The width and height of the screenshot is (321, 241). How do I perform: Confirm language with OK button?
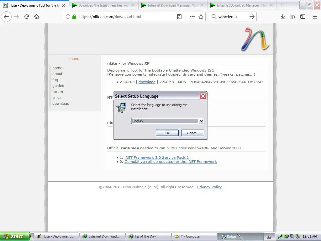click(x=167, y=133)
